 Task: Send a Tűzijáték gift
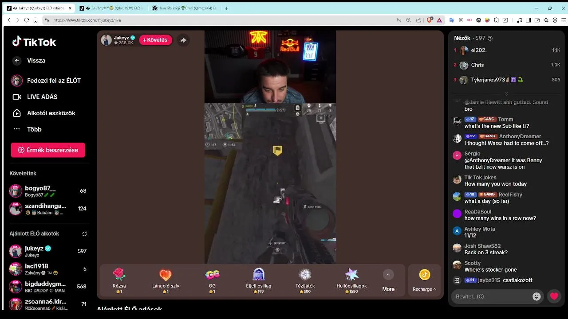(305, 280)
